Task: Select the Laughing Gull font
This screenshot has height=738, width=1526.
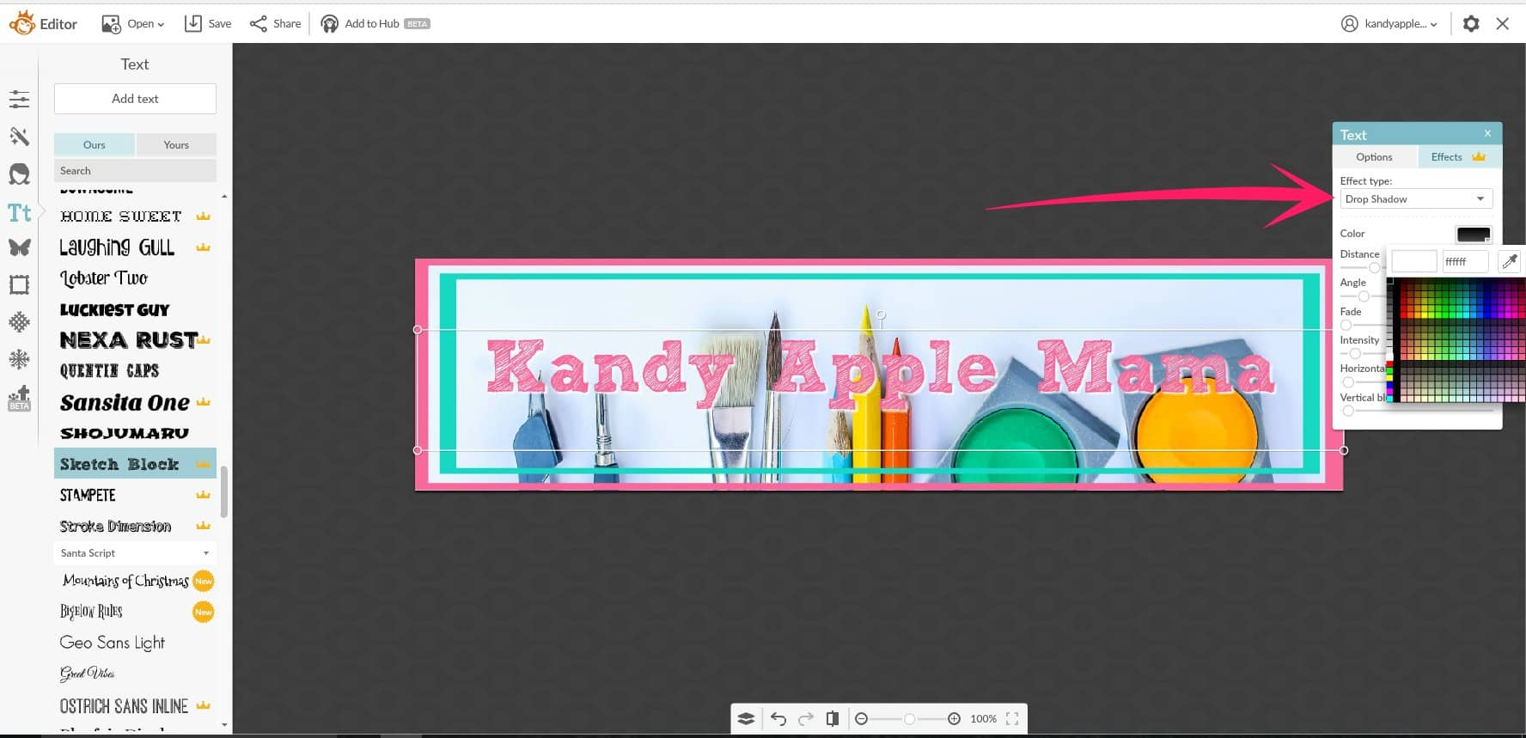Action: [x=135, y=247]
